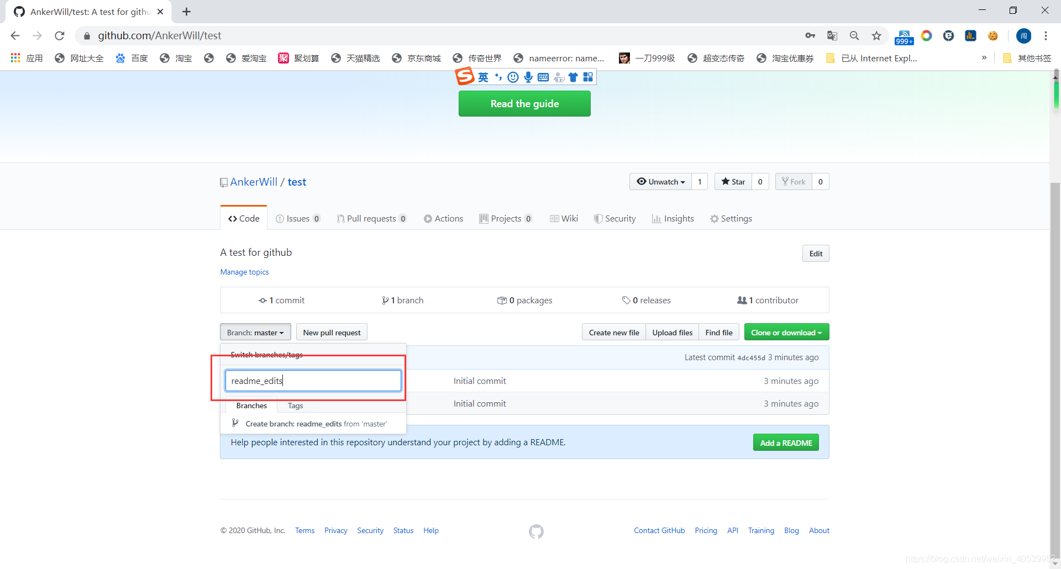Open the 其他书签 folder
Screen dimensions: 1061x569
(1027, 58)
